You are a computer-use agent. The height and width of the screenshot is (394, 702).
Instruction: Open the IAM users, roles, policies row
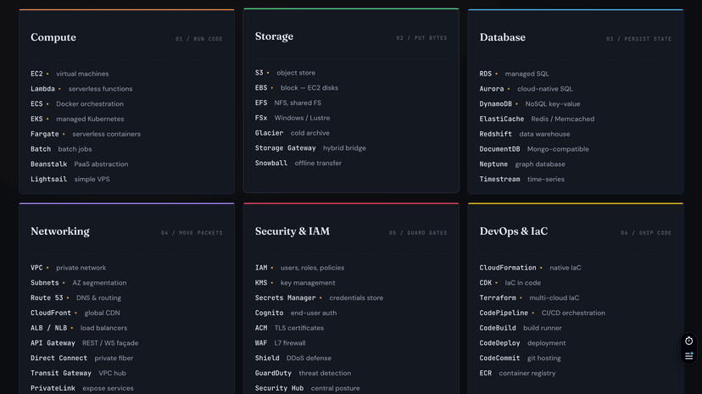point(299,268)
